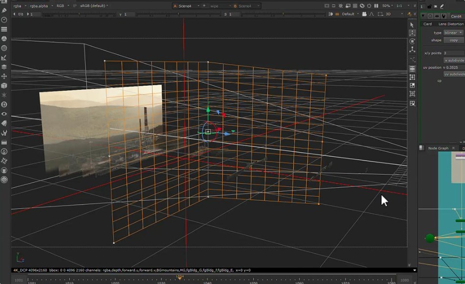Open the Time nodes clock icon
465x284 pixels.
point(4,20)
